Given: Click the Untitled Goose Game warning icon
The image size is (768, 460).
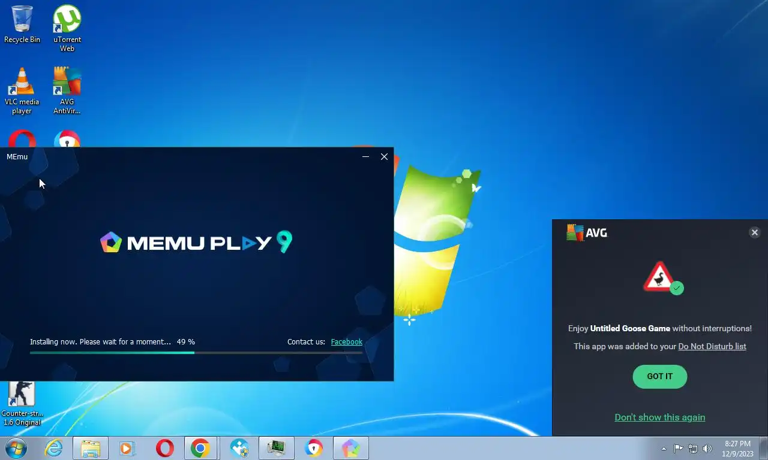Looking at the screenshot, I should pos(662,278).
